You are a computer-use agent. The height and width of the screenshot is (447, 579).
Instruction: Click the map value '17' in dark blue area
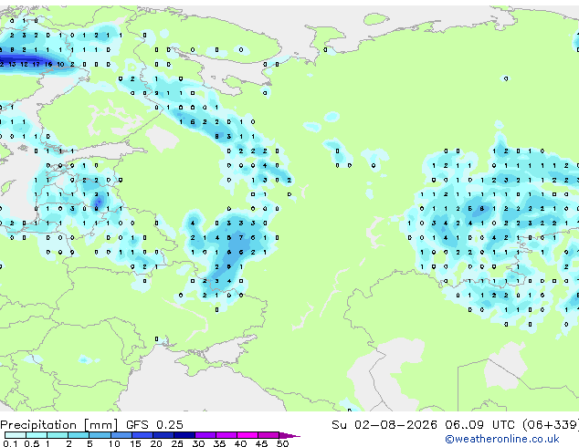point(37,64)
